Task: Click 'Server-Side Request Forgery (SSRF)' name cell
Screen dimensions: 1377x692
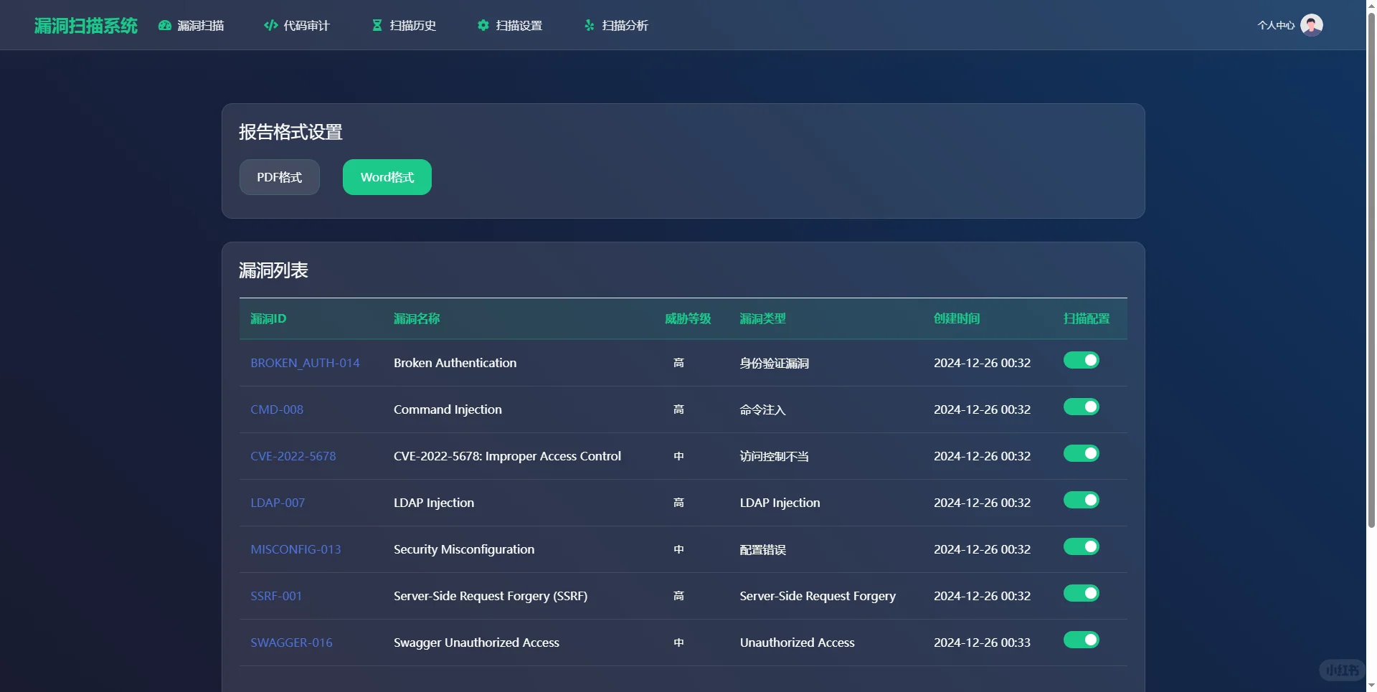Action: (x=491, y=596)
